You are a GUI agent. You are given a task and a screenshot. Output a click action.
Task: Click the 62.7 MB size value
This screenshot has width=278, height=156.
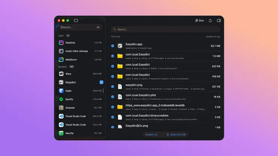215,46
